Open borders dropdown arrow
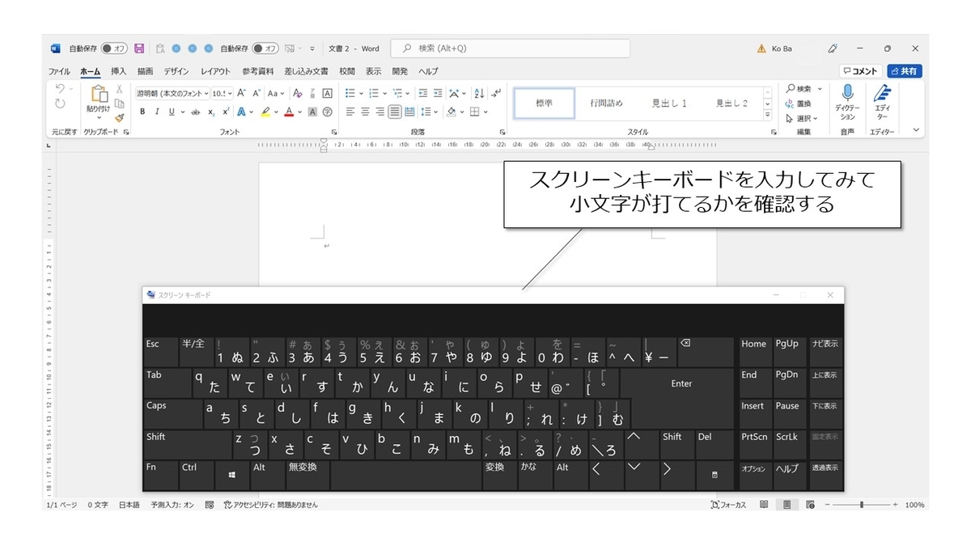The height and width of the screenshot is (546, 971). pyautogui.click(x=486, y=112)
